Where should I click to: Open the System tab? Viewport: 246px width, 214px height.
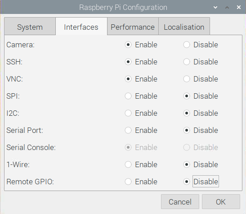coord(30,26)
